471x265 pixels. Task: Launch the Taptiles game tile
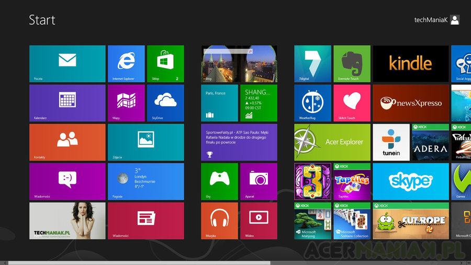(x=352, y=182)
